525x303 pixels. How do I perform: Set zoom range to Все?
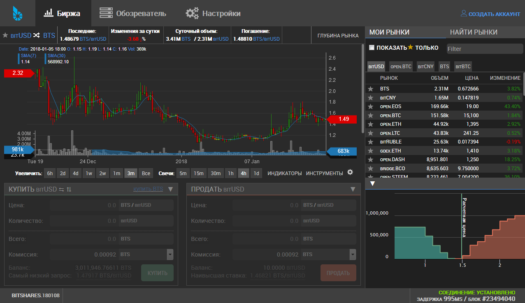pyautogui.click(x=146, y=173)
